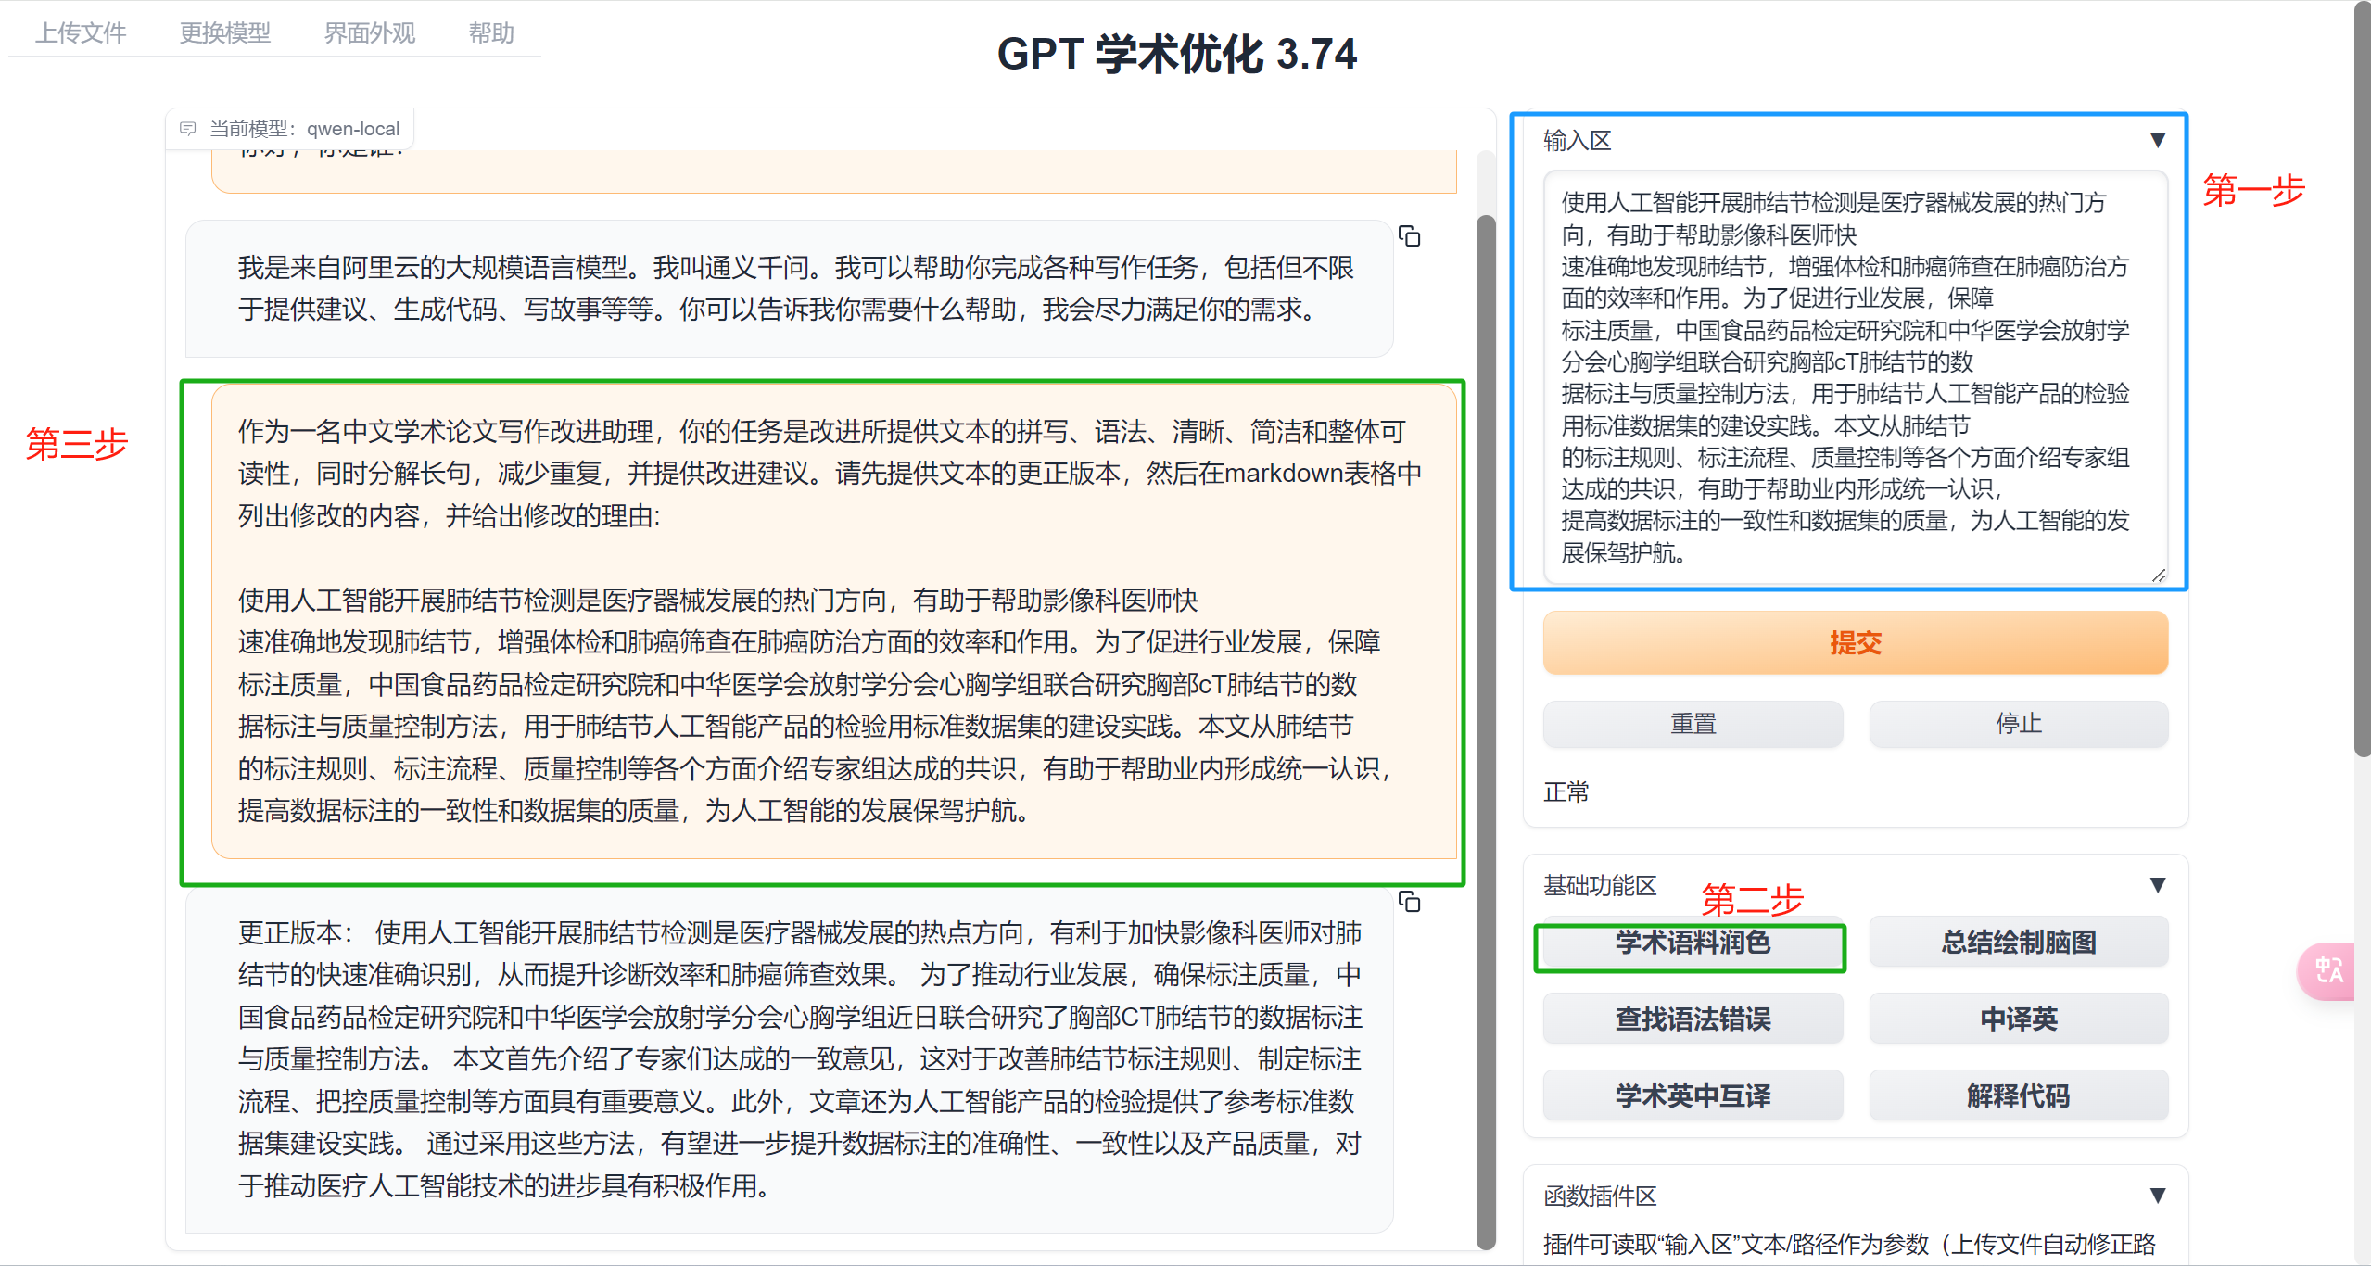Viewport: 2371px width, 1266px height.
Task: Click the orange 提交 button
Action: (x=1855, y=642)
